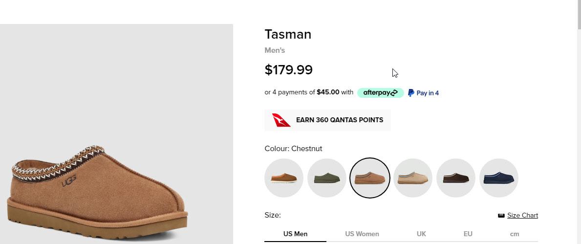Choose the dark brown slipper colour
The height and width of the screenshot is (244, 581).
coord(456,178)
